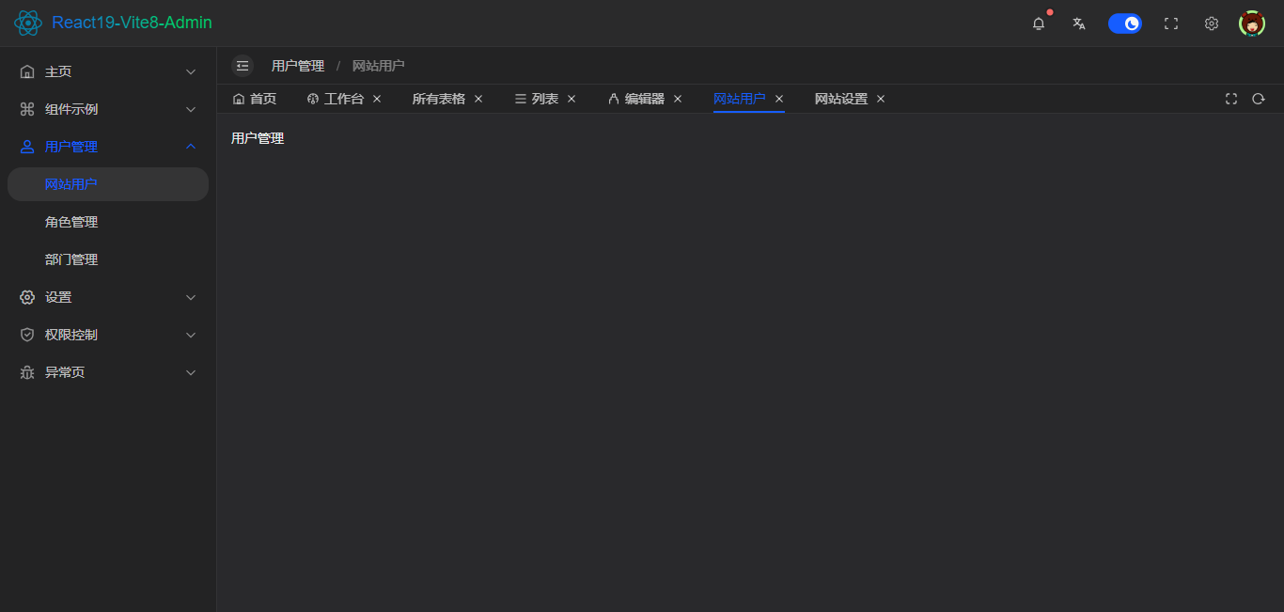
Task: Switch to the 所有表格 tab
Action: tap(439, 99)
